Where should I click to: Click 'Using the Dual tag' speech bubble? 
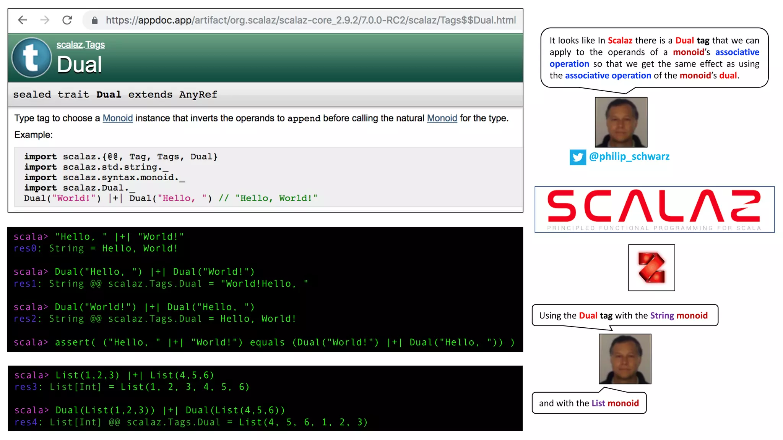(x=625, y=315)
